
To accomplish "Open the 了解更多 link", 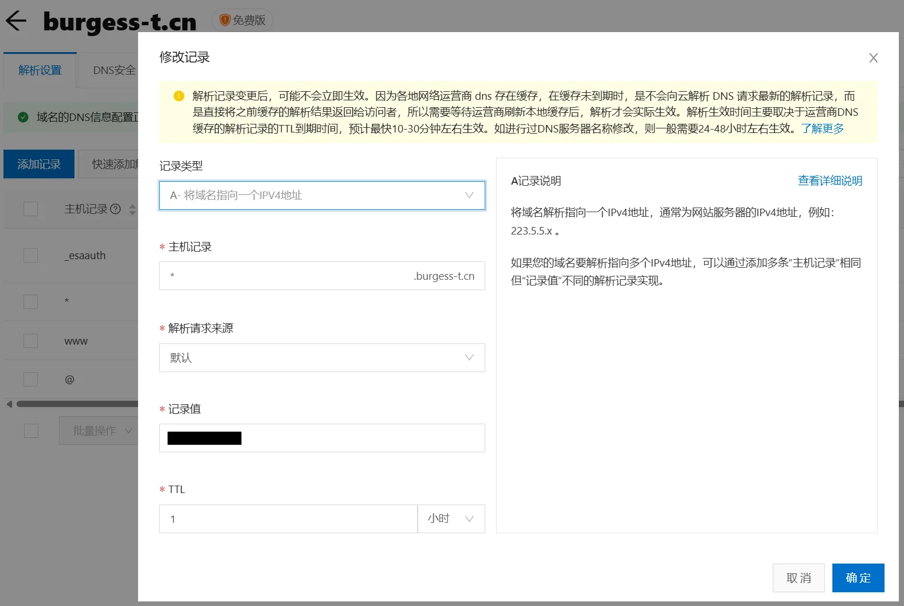I will (x=822, y=128).
